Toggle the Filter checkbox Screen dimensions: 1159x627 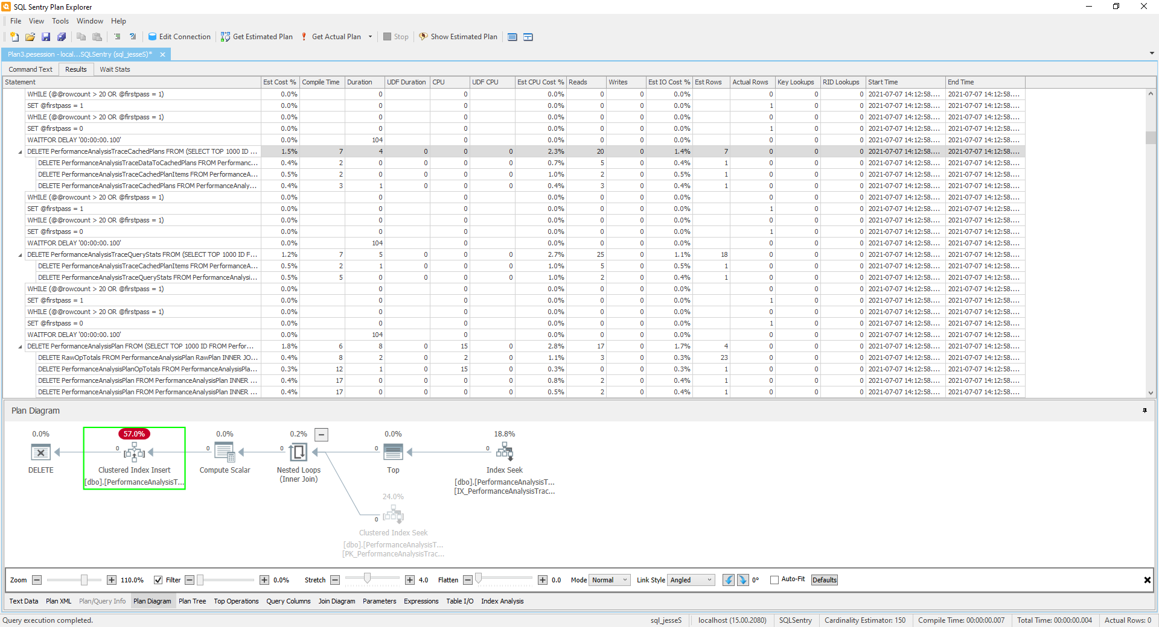pos(159,580)
